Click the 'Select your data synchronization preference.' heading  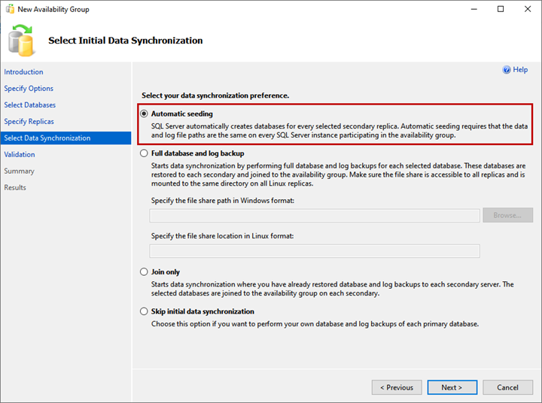tap(215, 95)
